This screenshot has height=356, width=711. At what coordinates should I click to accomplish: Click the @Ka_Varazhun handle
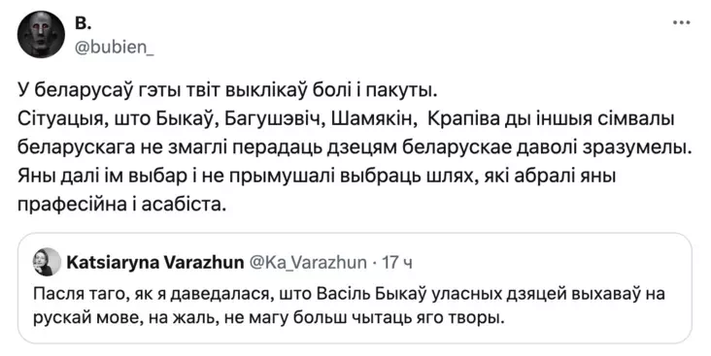pyautogui.click(x=308, y=262)
